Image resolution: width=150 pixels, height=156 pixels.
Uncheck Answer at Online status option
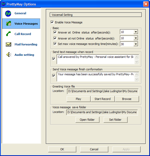[55, 32]
